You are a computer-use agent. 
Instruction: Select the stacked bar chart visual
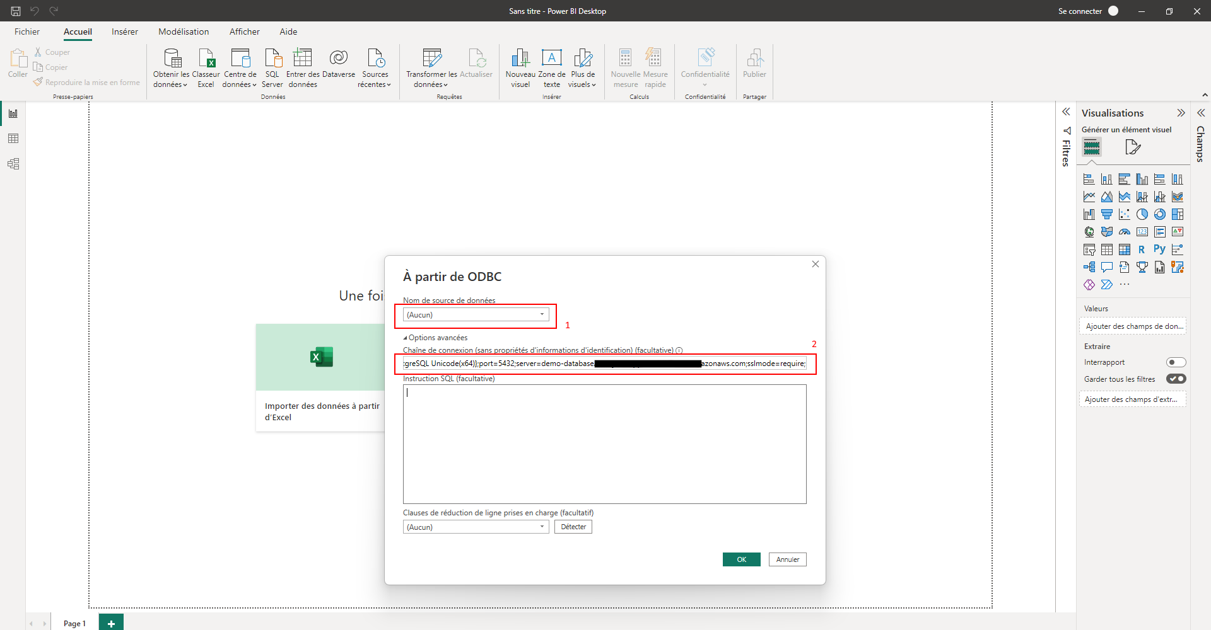(x=1089, y=179)
